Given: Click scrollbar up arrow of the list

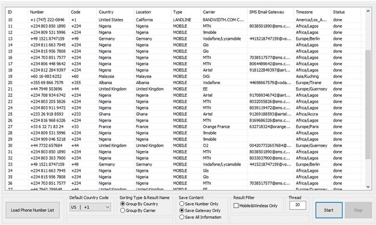Looking at the screenshot, I should (368, 11).
